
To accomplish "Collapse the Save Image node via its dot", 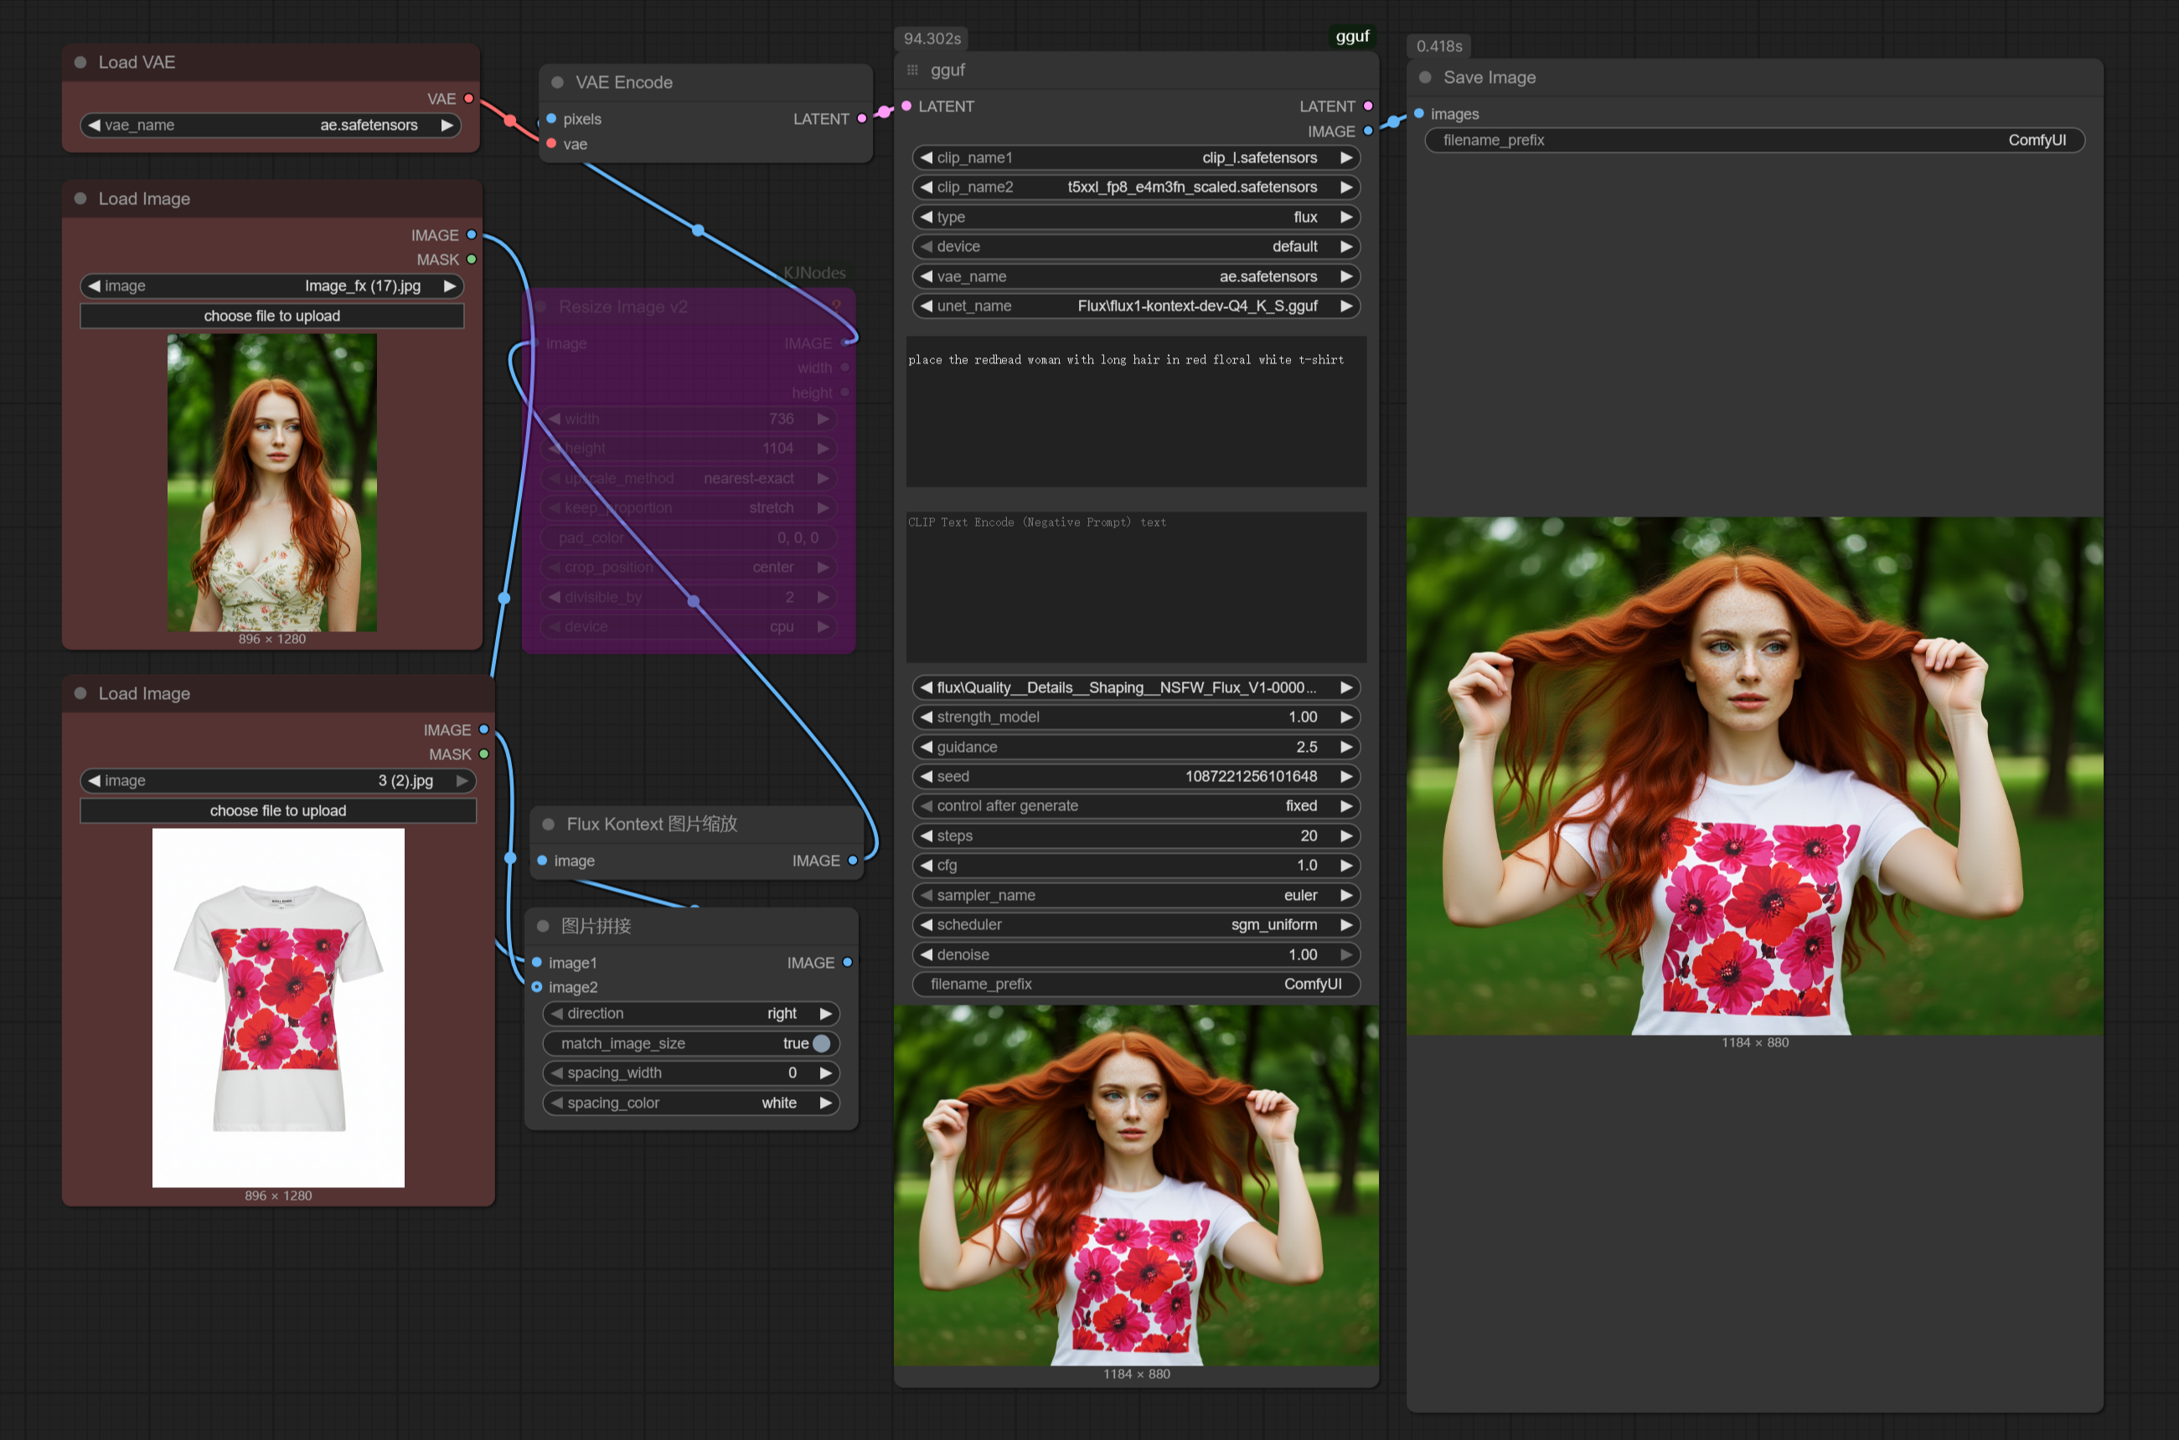I will point(1425,77).
